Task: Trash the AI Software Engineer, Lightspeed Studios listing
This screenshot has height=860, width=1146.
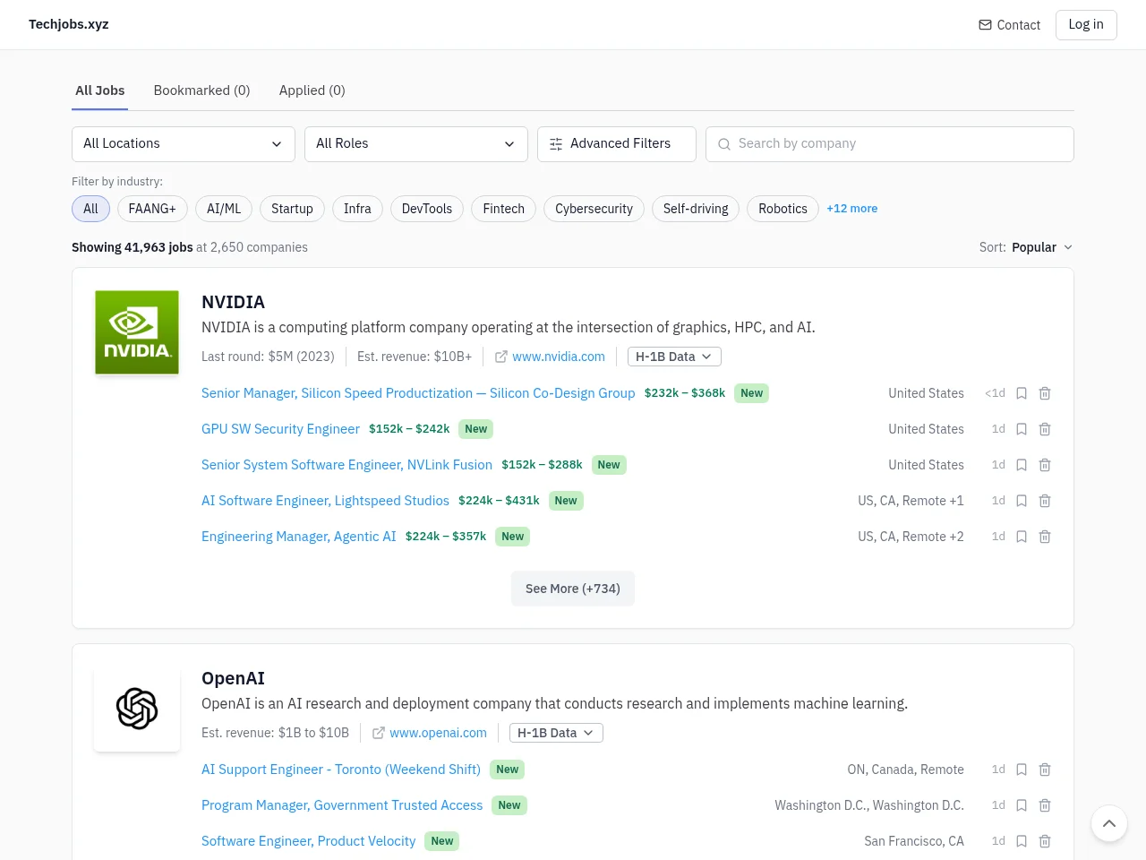Action: coord(1045,501)
